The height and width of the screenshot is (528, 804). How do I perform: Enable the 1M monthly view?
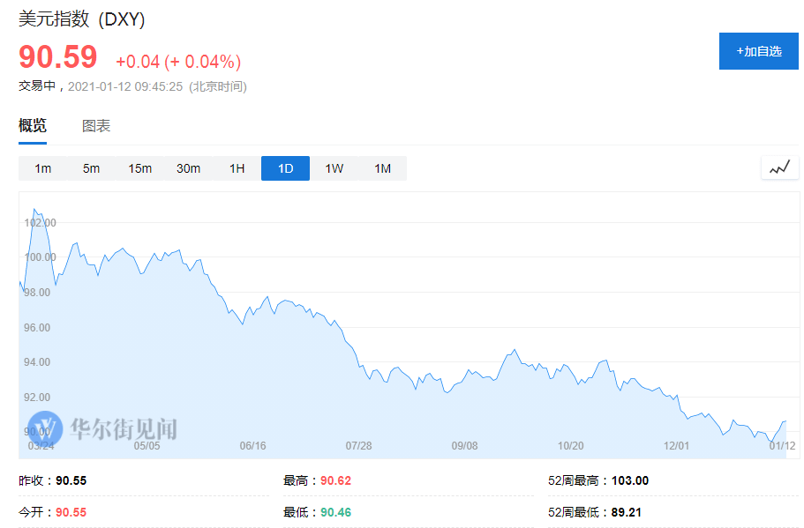[382, 167]
